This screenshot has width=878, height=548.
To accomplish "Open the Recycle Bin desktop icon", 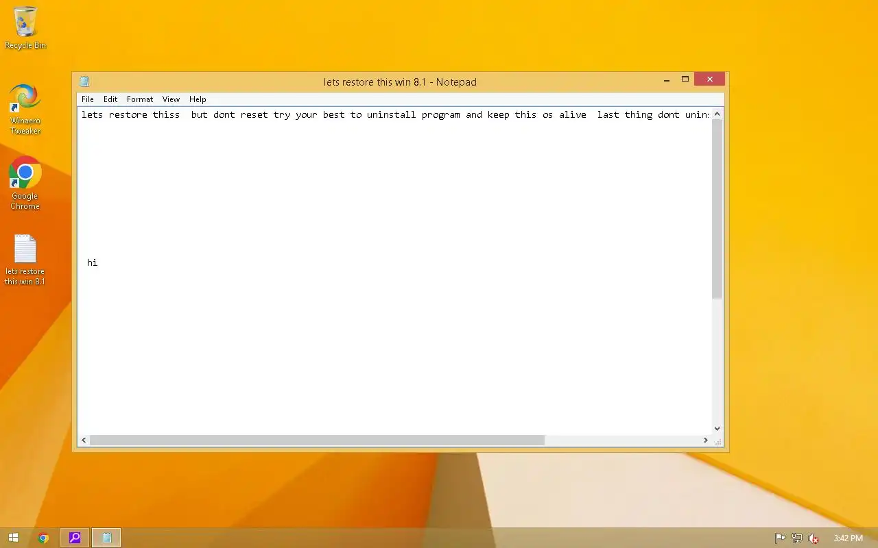I will point(25,28).
